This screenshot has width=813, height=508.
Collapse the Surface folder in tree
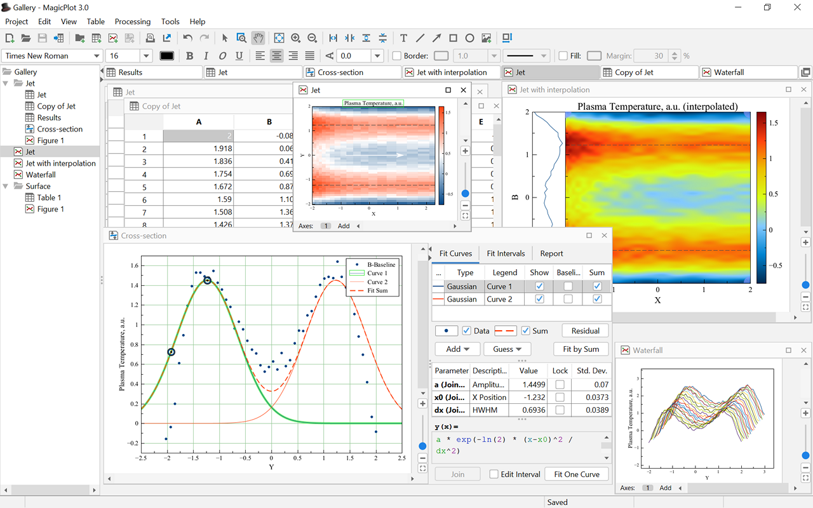(x=6, y=186)
